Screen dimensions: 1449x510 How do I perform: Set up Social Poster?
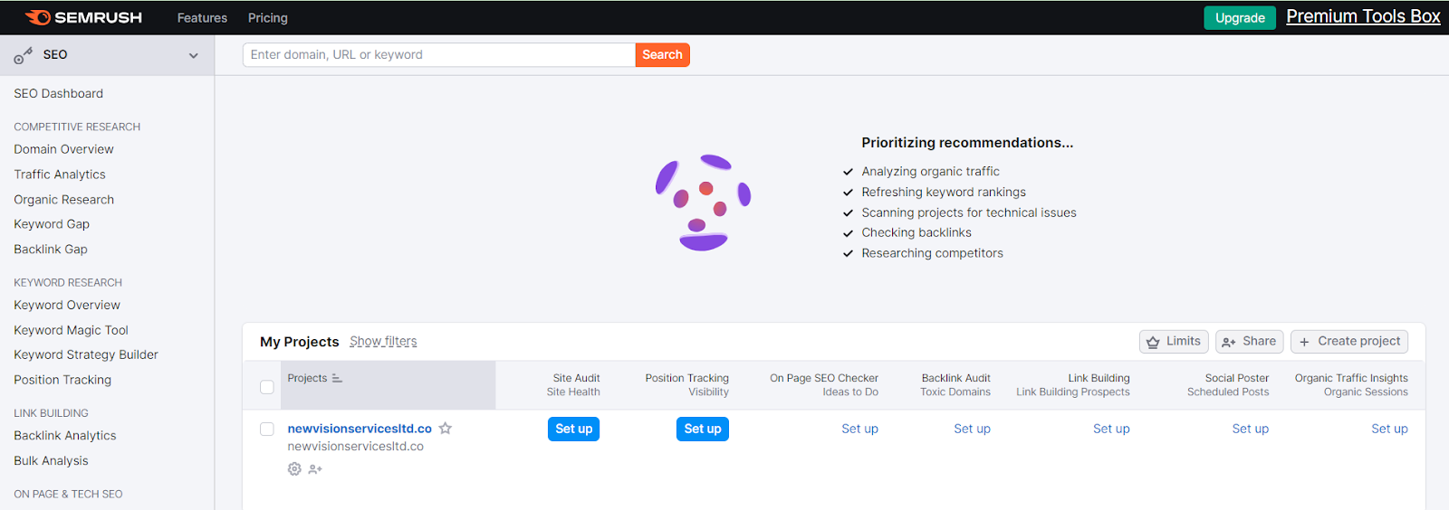coord(1250,429)
